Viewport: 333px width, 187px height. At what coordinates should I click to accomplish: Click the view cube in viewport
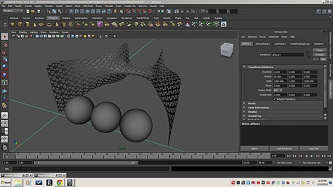227,50
